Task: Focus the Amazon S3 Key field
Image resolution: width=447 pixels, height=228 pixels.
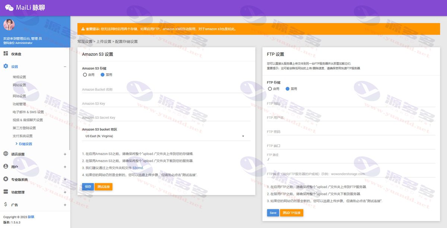Action: pos(166,103)
